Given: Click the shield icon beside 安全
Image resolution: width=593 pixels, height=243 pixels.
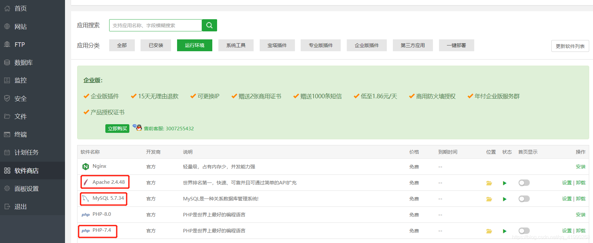Looking at the screenshot, I should [7, 99].
